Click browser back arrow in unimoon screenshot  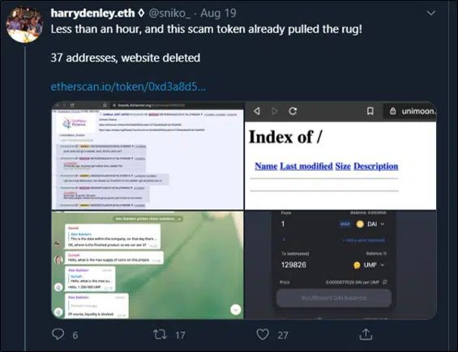click(257, 111)
